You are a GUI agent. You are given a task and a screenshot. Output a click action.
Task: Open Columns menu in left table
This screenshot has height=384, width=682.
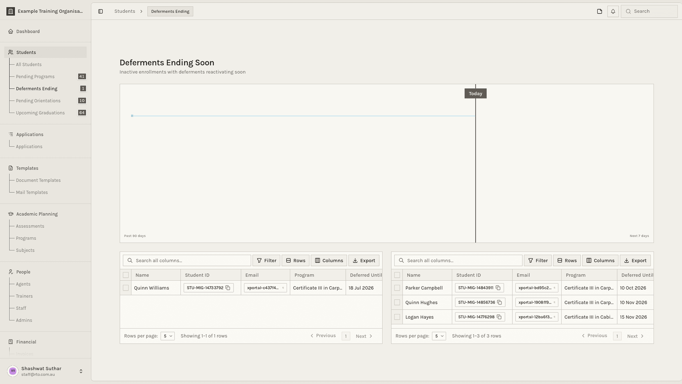329,261
